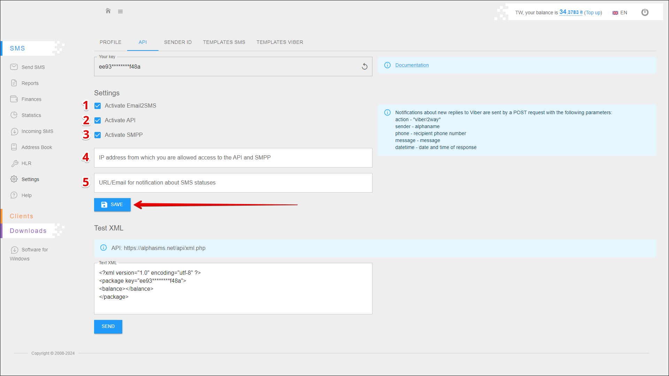Click the power logout icon
669x376 pixels.
click(645, 13)
